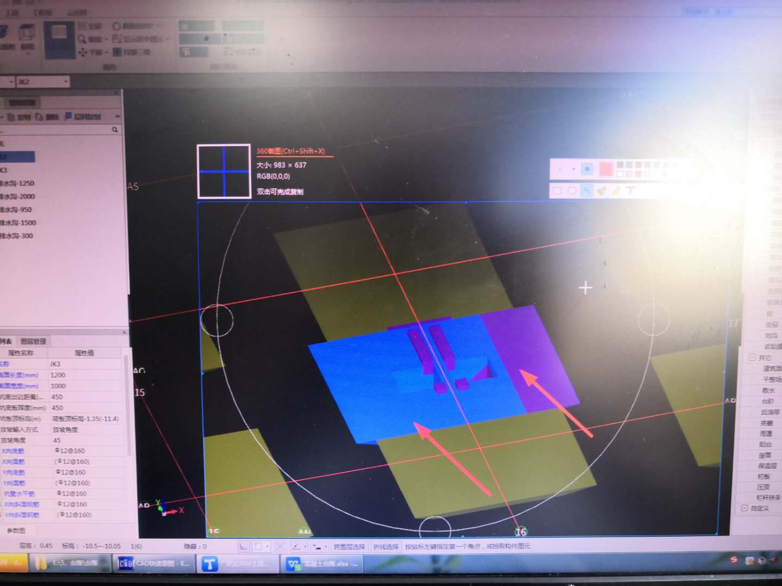This screenshot has height=586, width=782.
Task: Open the rectangle selection dropdown arrow in status bar
Action: (267, 546)
